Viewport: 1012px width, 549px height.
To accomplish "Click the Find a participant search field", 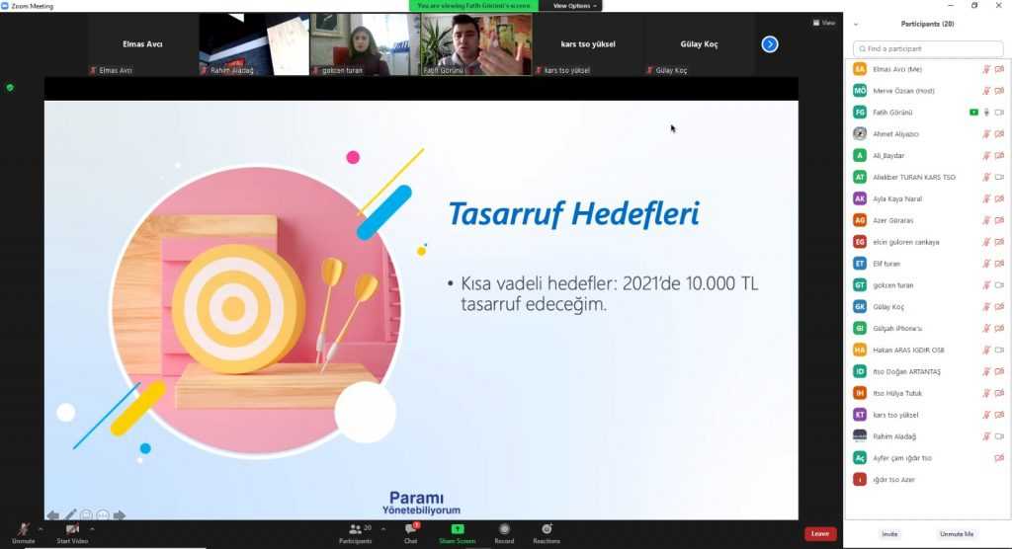I will [927, 48].
